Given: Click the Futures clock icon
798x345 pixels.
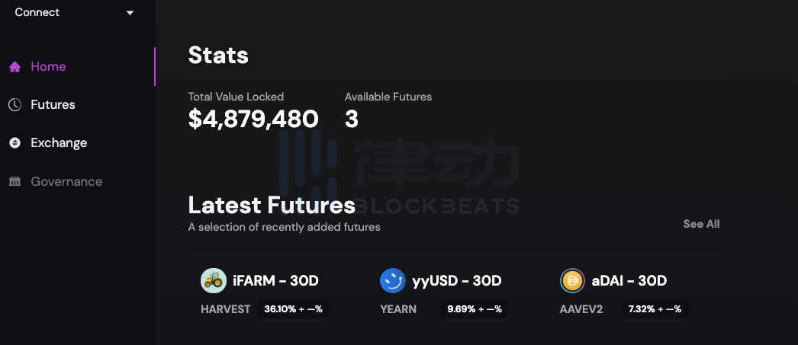Looking at the screenshot, I should pyautogui.click(x=14, y=104).
